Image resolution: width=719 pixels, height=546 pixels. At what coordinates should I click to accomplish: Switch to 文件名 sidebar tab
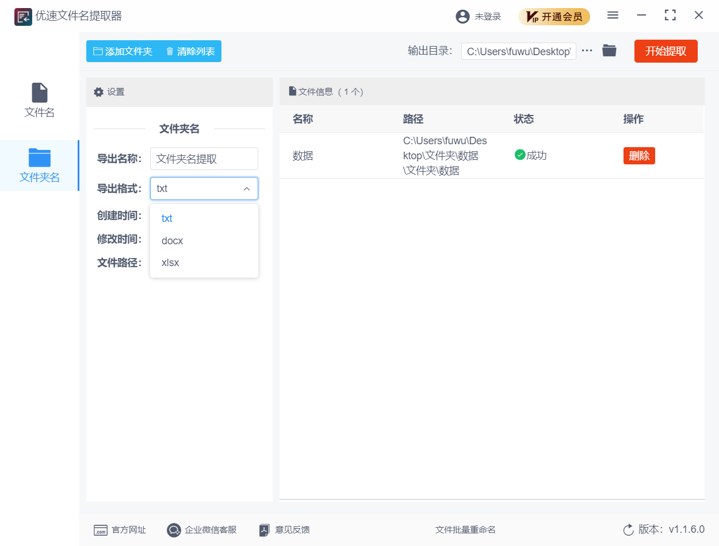coord(40,101)
